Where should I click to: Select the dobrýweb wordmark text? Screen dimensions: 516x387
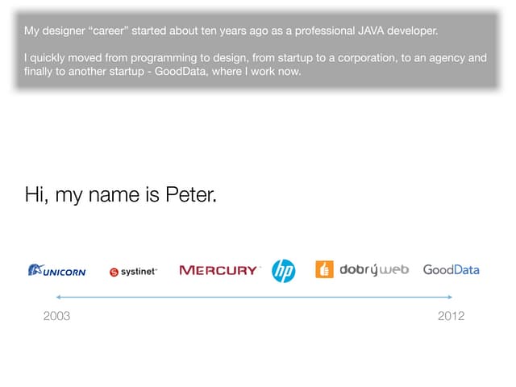pos(374,269)
